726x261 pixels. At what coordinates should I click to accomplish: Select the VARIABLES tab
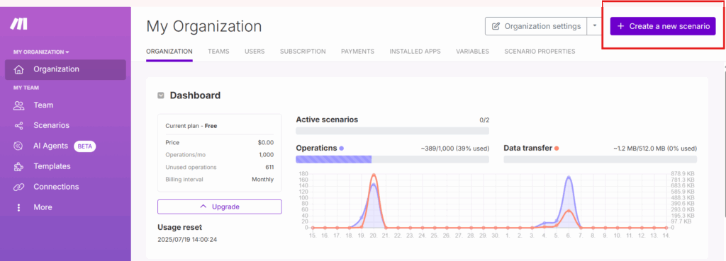pos(472,51)
